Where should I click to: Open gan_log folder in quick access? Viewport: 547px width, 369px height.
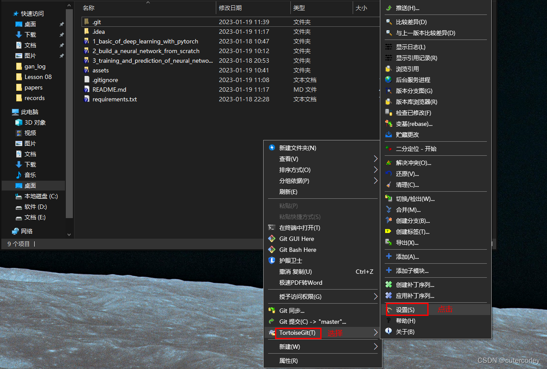pos(35,66)
